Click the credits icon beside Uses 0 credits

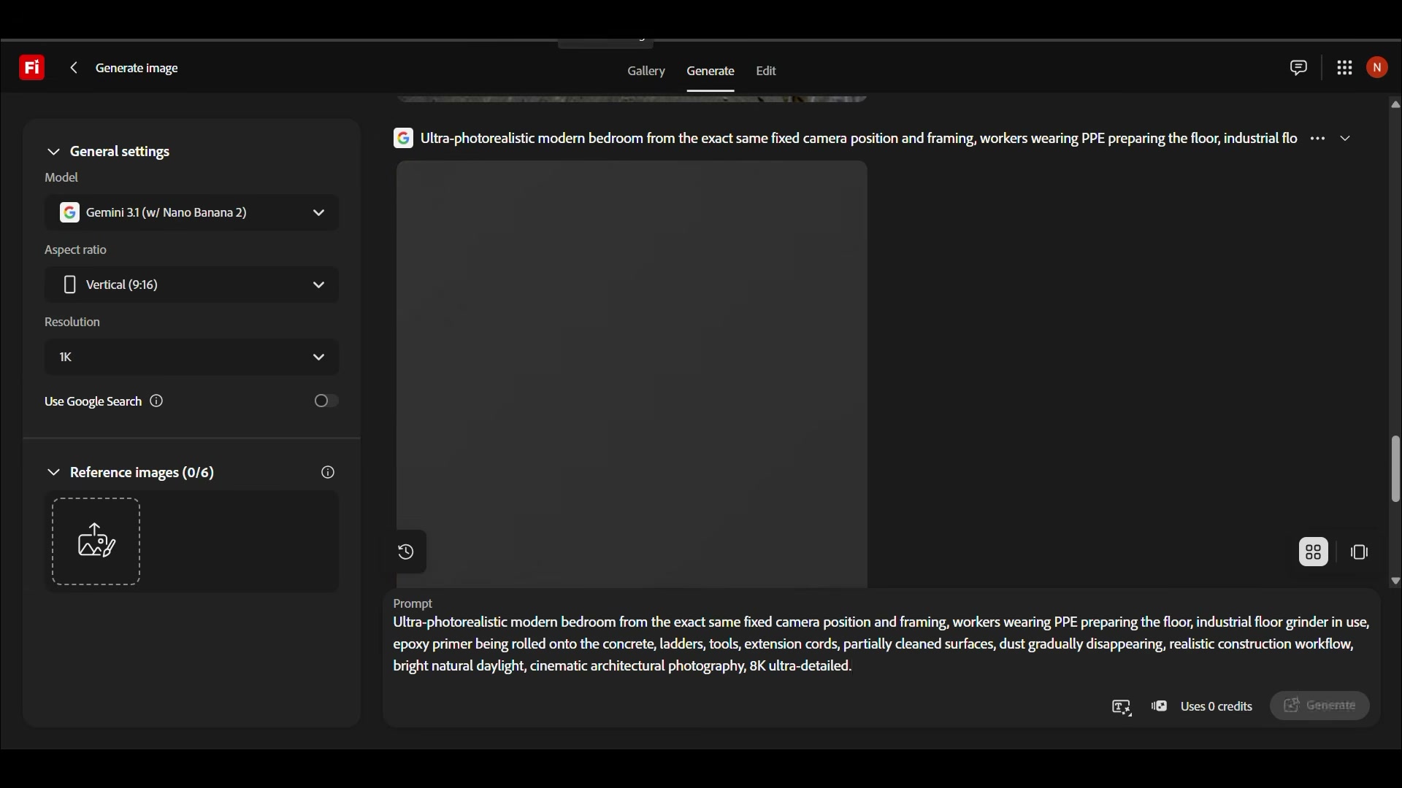tap(1160, 707)
